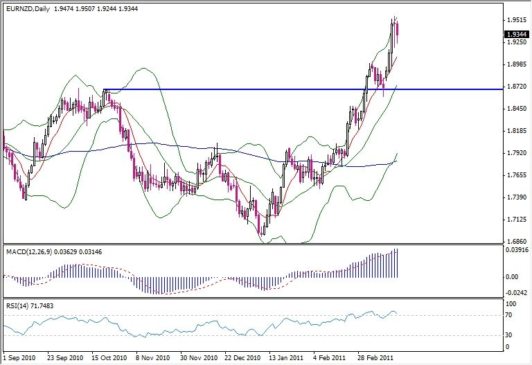Click the 1 Sep 2010 date label

pyautogui.click(x=19, y=358)
